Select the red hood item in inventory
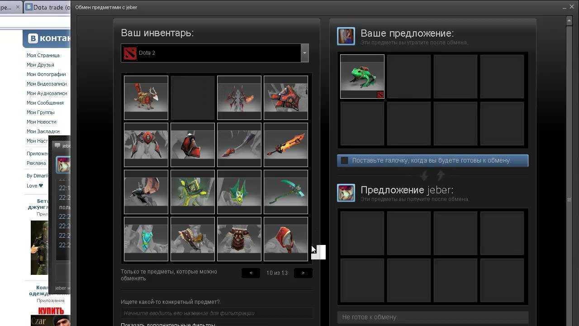 286,239
